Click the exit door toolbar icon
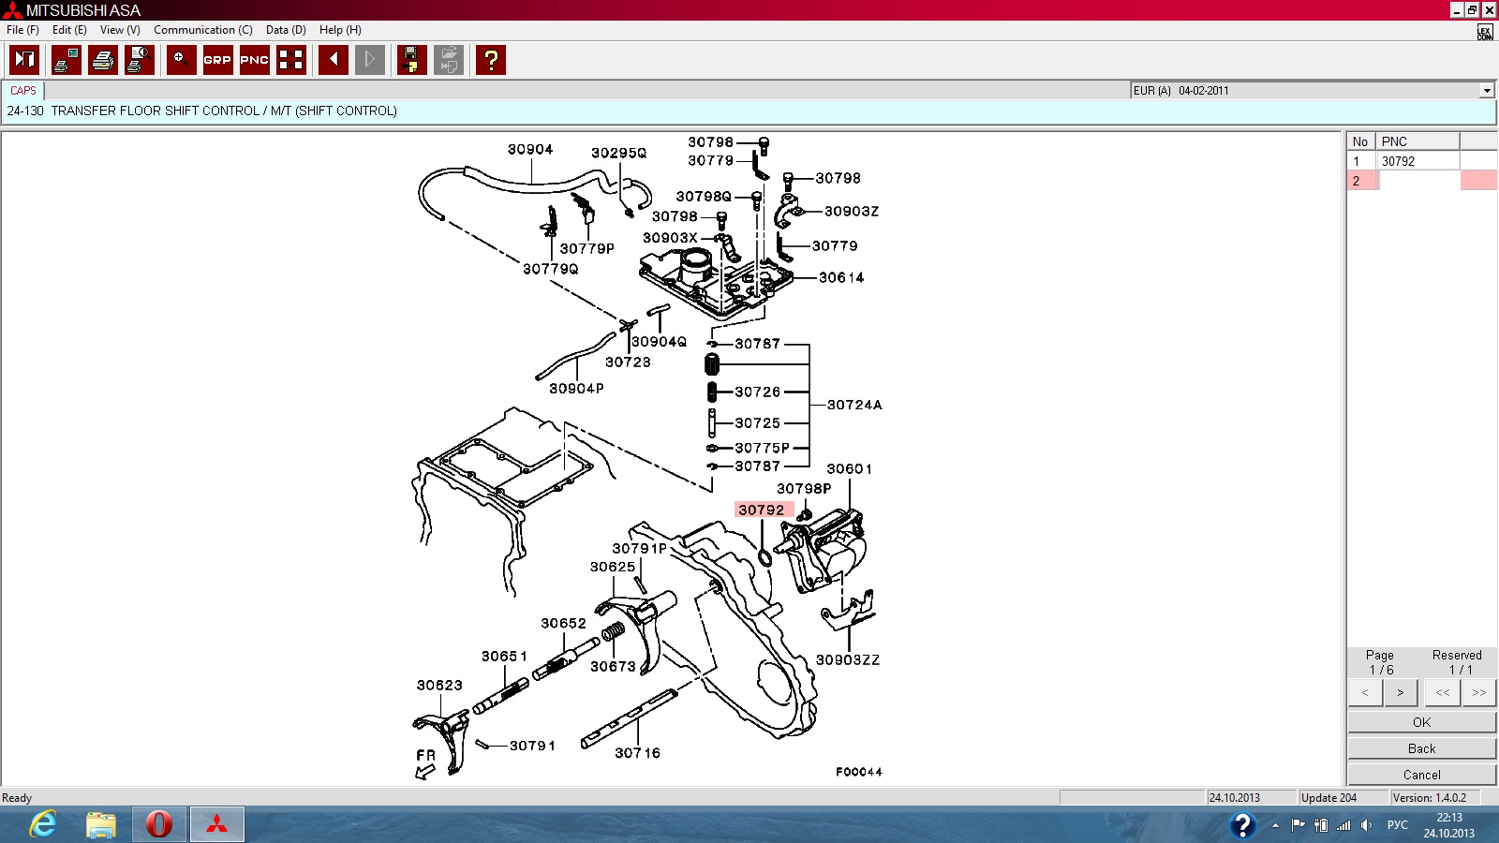This screenshot has width=1499, height=843. (x=24, y=60)
